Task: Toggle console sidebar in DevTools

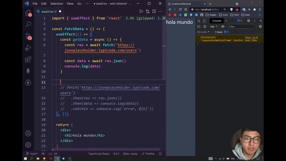Action: (x=198, y=27)
